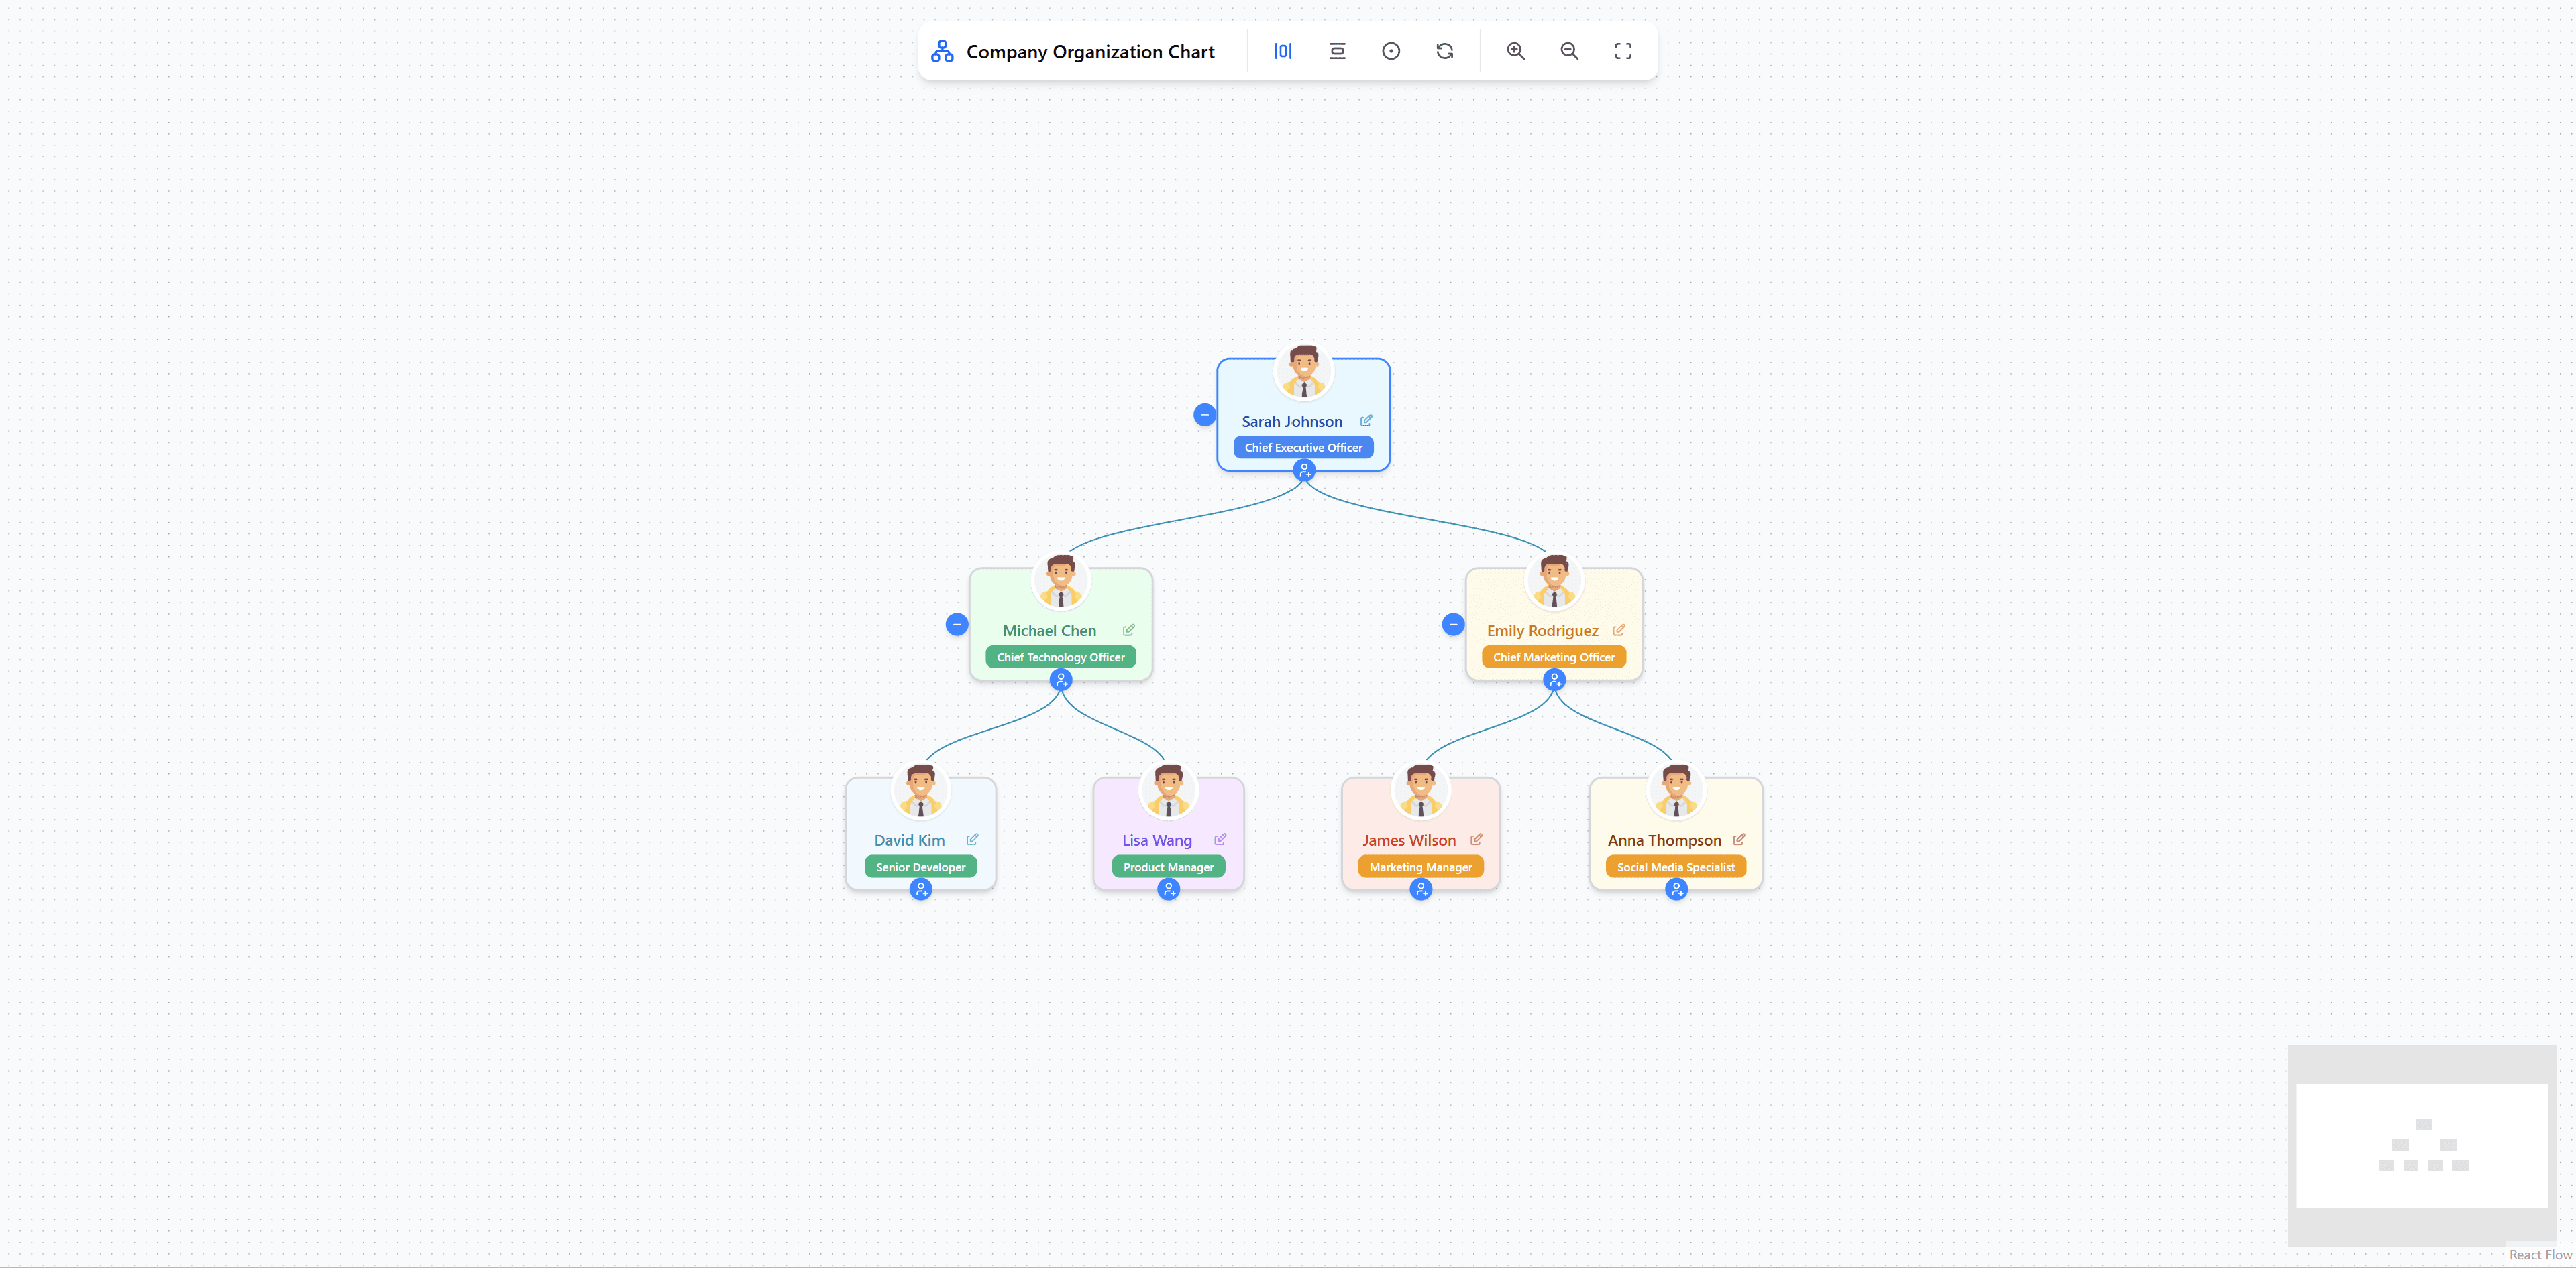Image resolution: width=2576 pixels, height=1268 pixels.
Task: Enter fullscreen via the expand icon
Action: (1623, 50)
